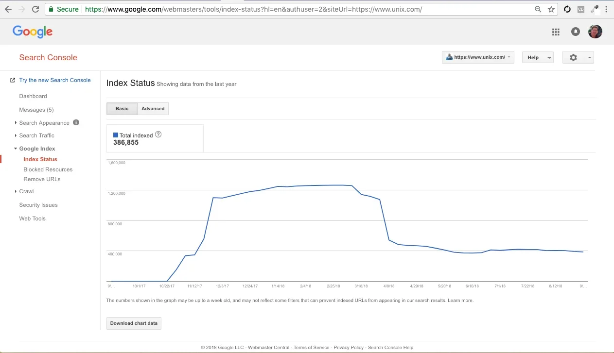Open Google notifications bell
The height and width of the screenshot is (353, 614).
(576, 32)
